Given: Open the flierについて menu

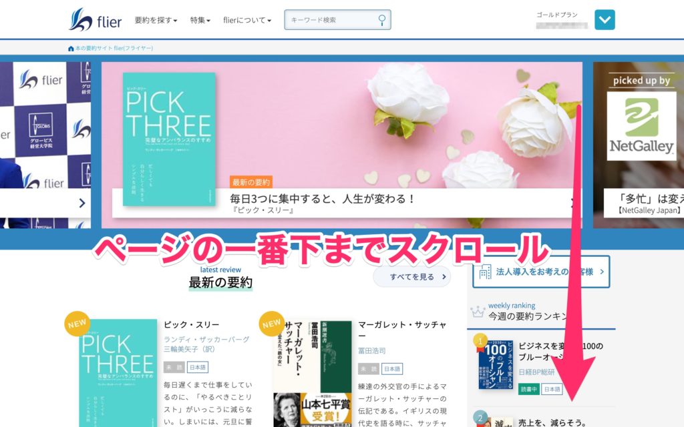Looking at the screenshot, I should [247, 20].
